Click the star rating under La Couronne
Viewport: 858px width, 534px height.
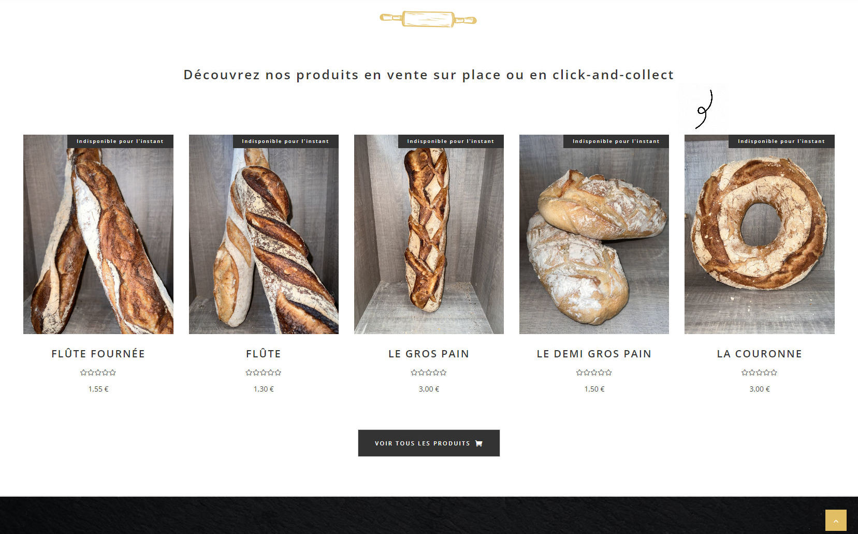coord(759,372)
